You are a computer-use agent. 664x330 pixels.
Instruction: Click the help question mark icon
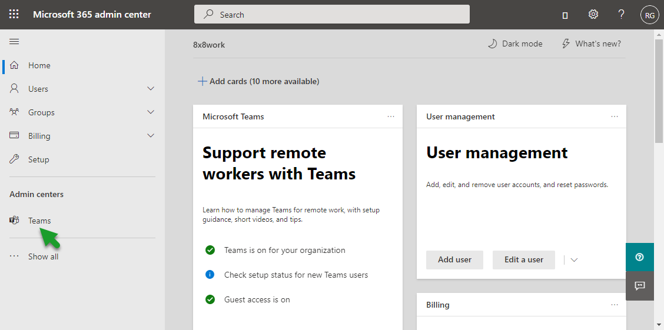pyautogui.click(x=621, y=14)
